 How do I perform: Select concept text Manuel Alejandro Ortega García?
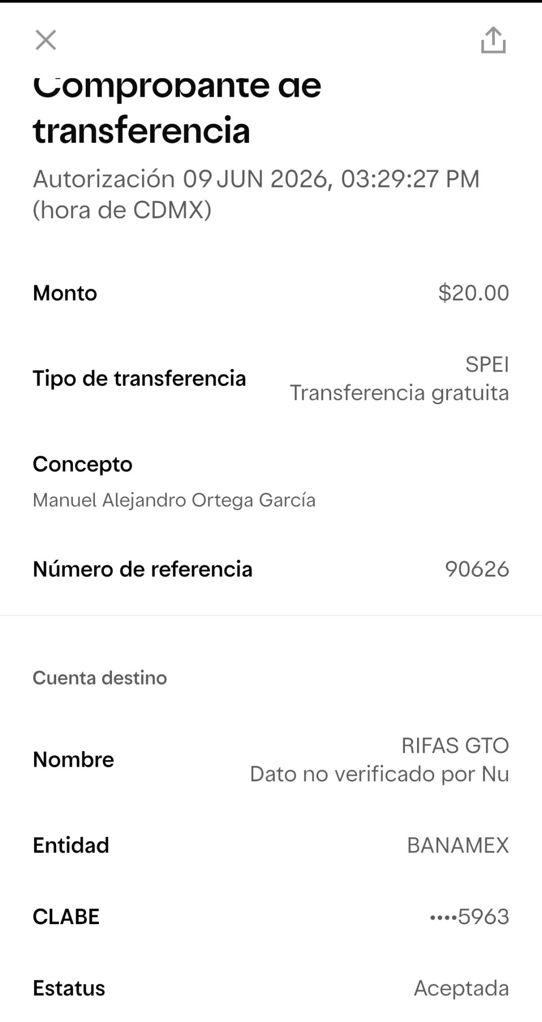point(174,500)
